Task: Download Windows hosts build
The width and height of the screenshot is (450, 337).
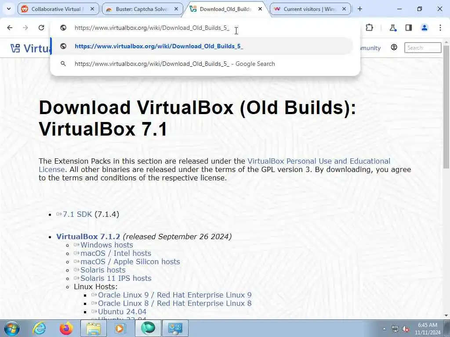Action: [106, 245]
